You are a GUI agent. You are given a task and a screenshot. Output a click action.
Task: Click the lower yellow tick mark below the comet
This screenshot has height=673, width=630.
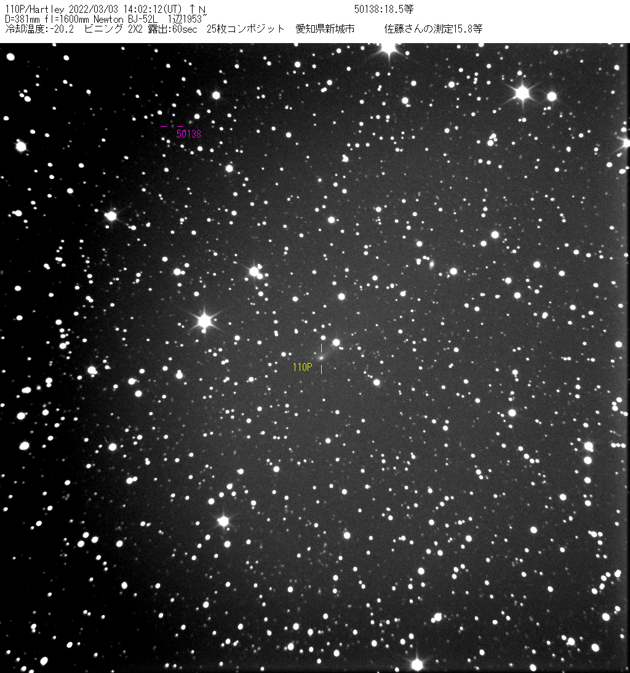click(321, 369)
